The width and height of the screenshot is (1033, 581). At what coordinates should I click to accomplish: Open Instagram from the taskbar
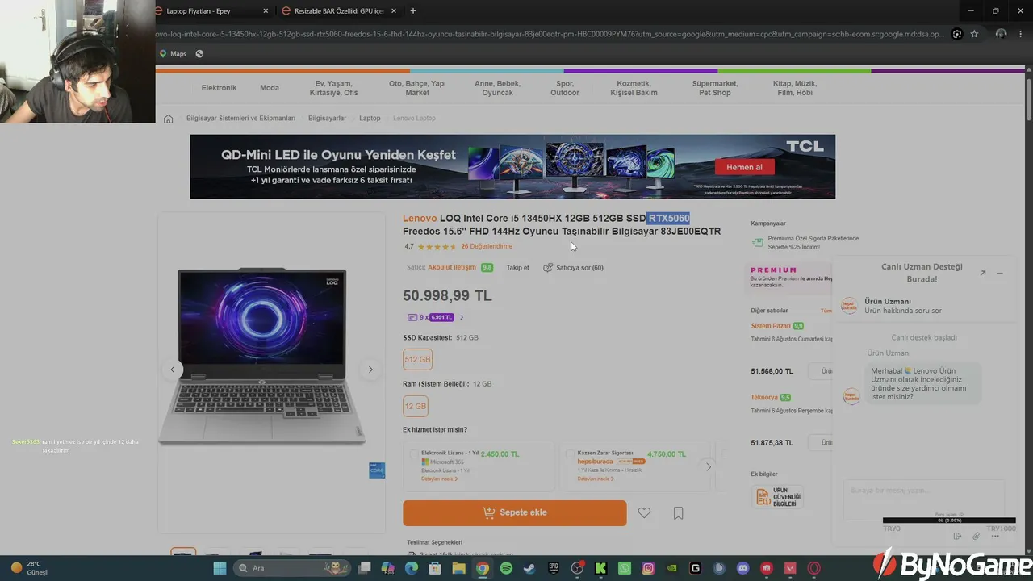pyautogui.click(x=648, y=568)
